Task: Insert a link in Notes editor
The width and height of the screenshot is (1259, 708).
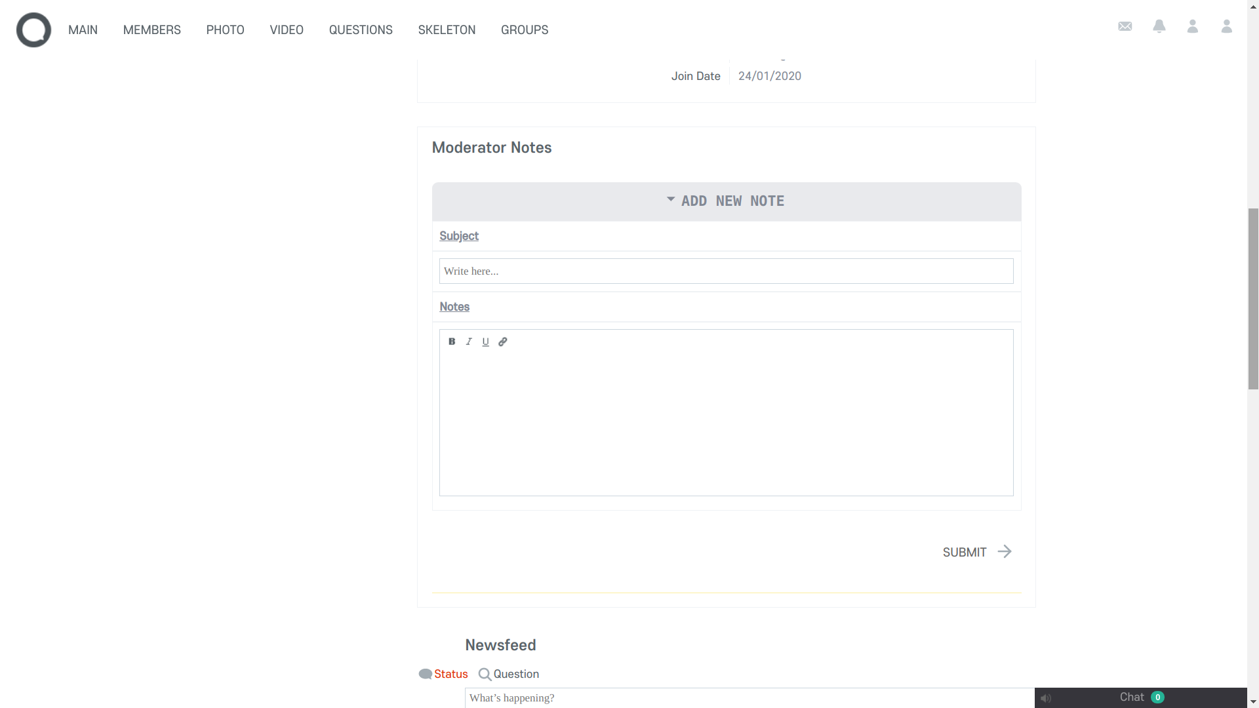Action: pyautogui.click(x=503, y=342)
